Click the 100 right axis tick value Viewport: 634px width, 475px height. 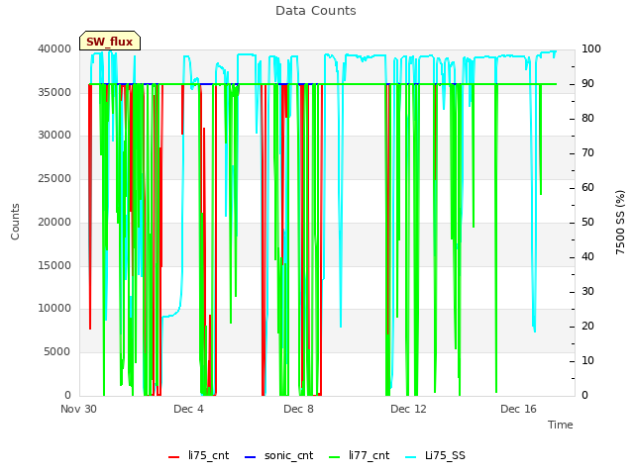coord(591,48)
